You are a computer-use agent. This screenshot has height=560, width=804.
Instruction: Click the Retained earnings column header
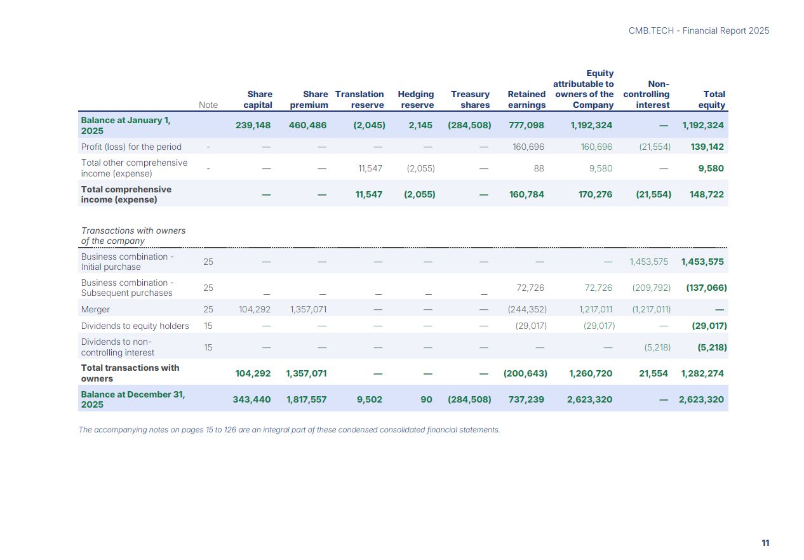tap(526, 100)
